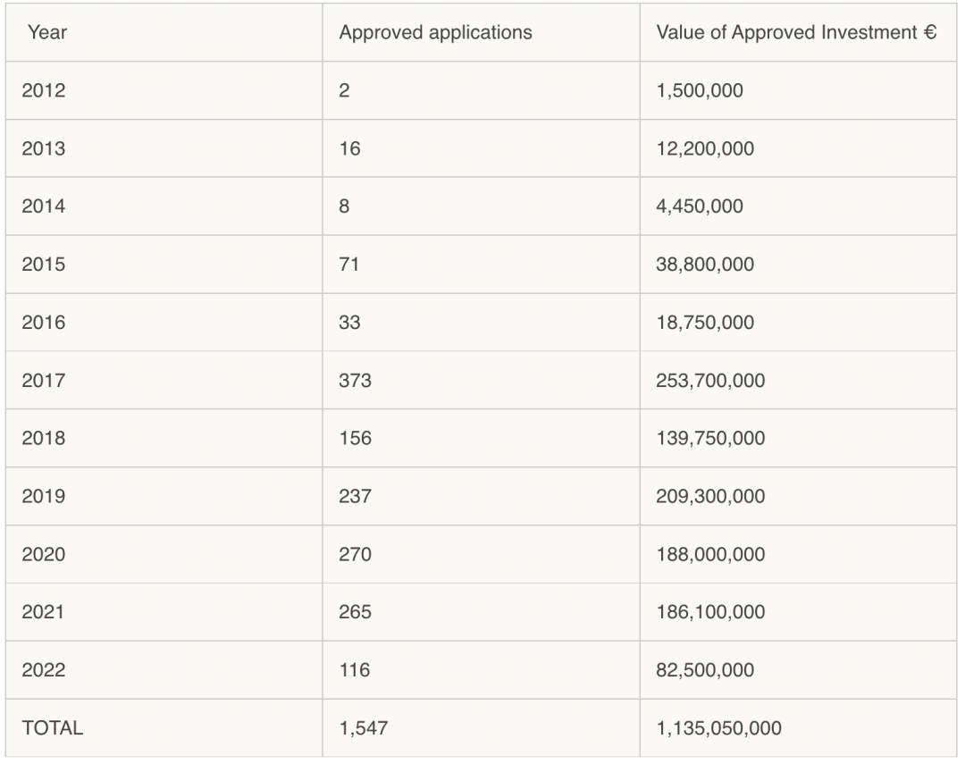Viewport: 965px width, 764px height.
Task: Click the 2016 year cell
Action: coord(43,323)
